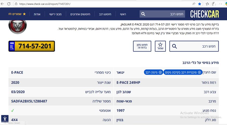Open the ראשי menu item

tap(123, 14)
